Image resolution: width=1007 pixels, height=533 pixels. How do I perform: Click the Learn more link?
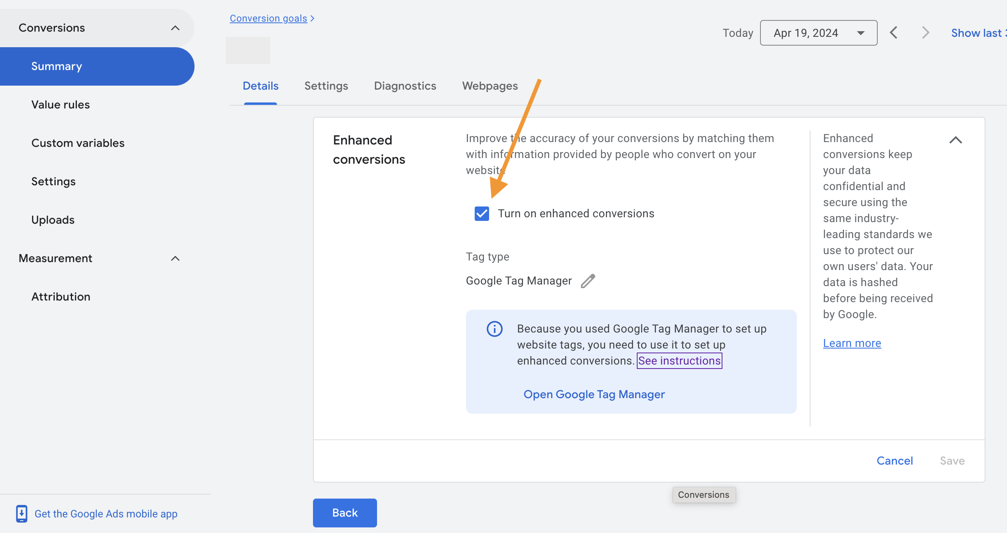pos(852,343)
